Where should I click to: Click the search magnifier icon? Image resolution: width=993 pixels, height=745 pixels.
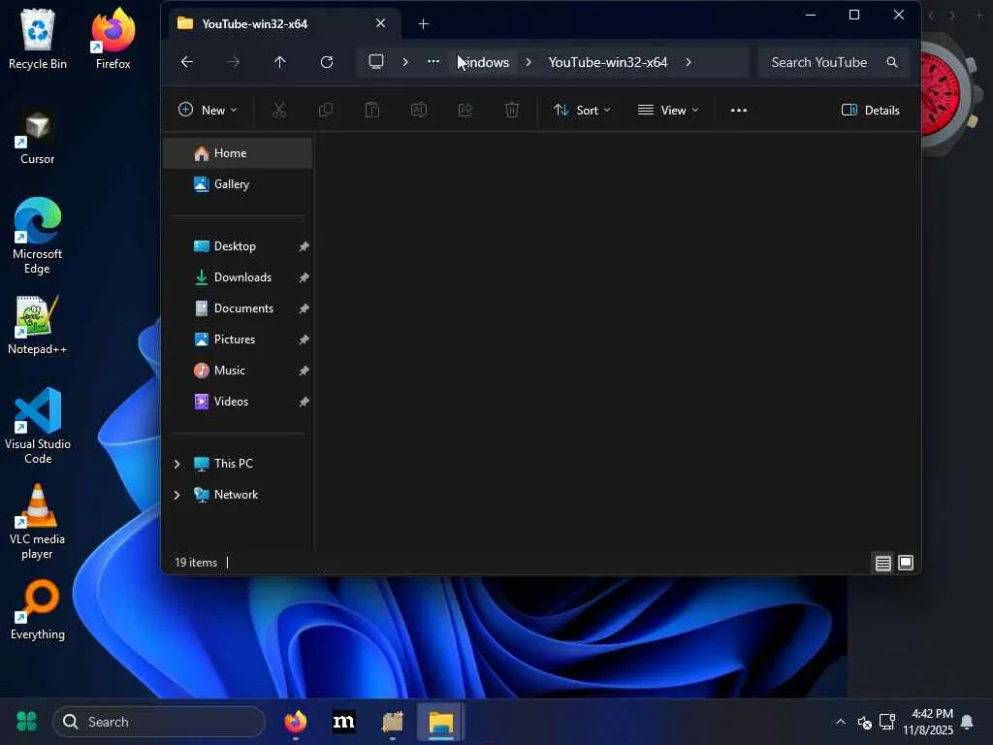coord(892,62)
